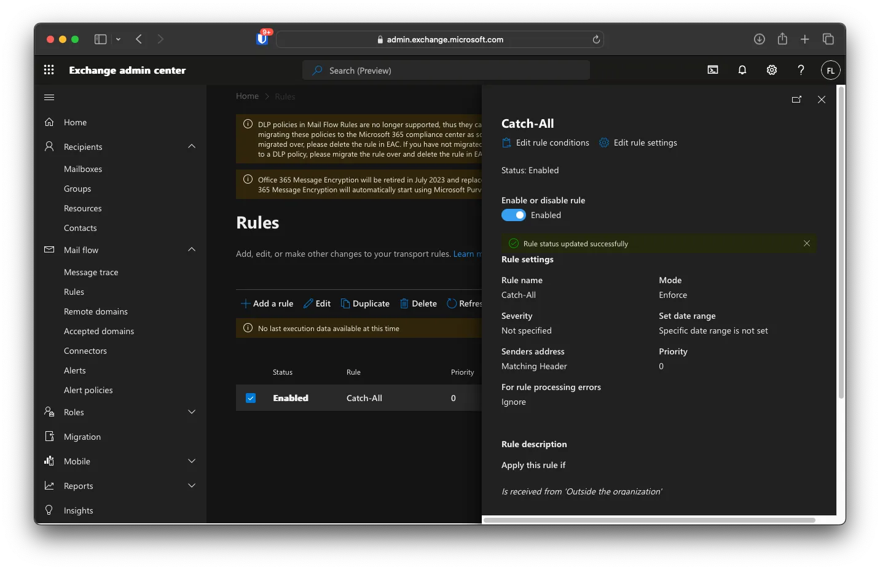
Task: Open Safari downloads icon
Action: (760, 39)
